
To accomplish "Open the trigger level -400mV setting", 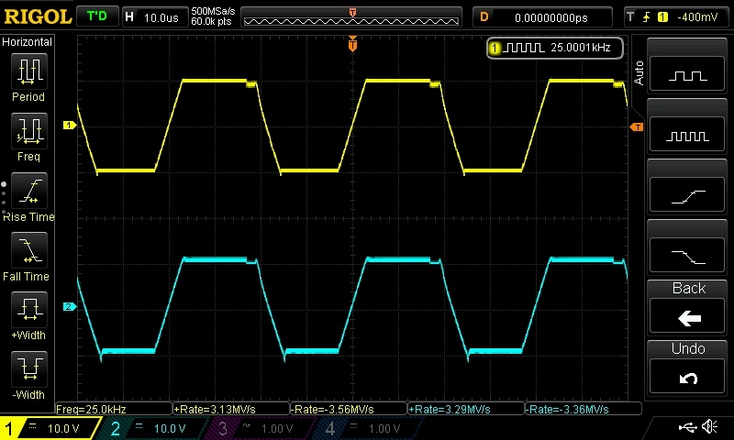I will click(x=675, y=16).
